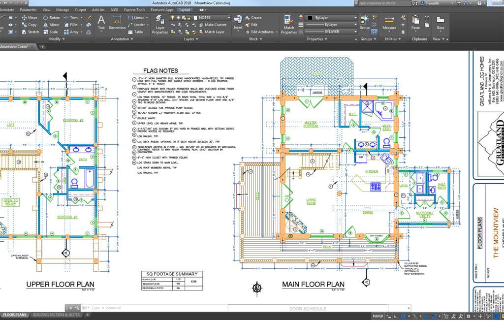
Task: Toggle the NOTES layer lightbulb on/off
Action: coord(173,18)
